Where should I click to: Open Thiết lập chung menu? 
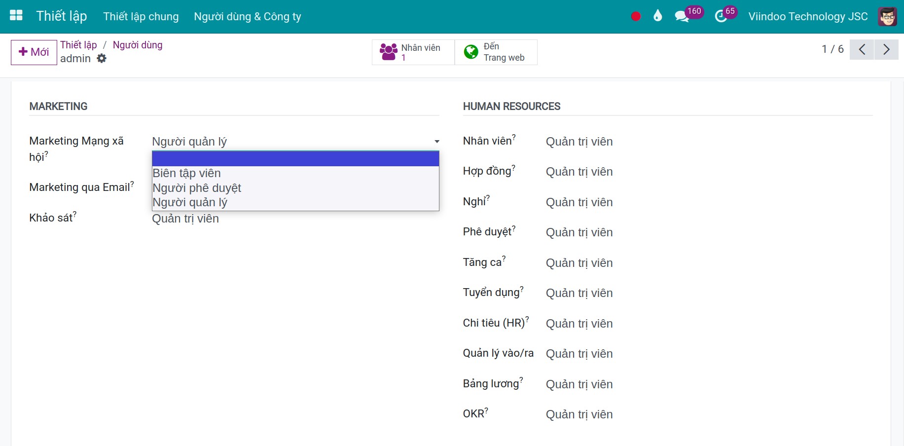(x=141, y=16)
